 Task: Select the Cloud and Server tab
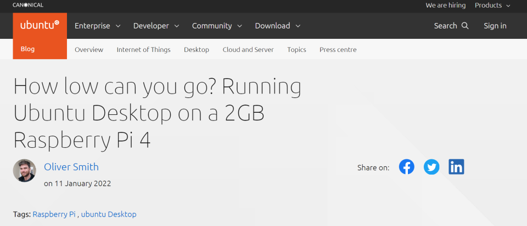[248, 50]
